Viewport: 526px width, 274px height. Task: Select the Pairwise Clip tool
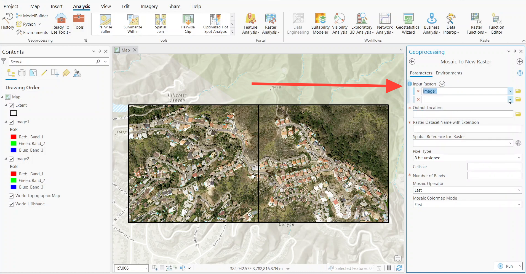[188, 24]
